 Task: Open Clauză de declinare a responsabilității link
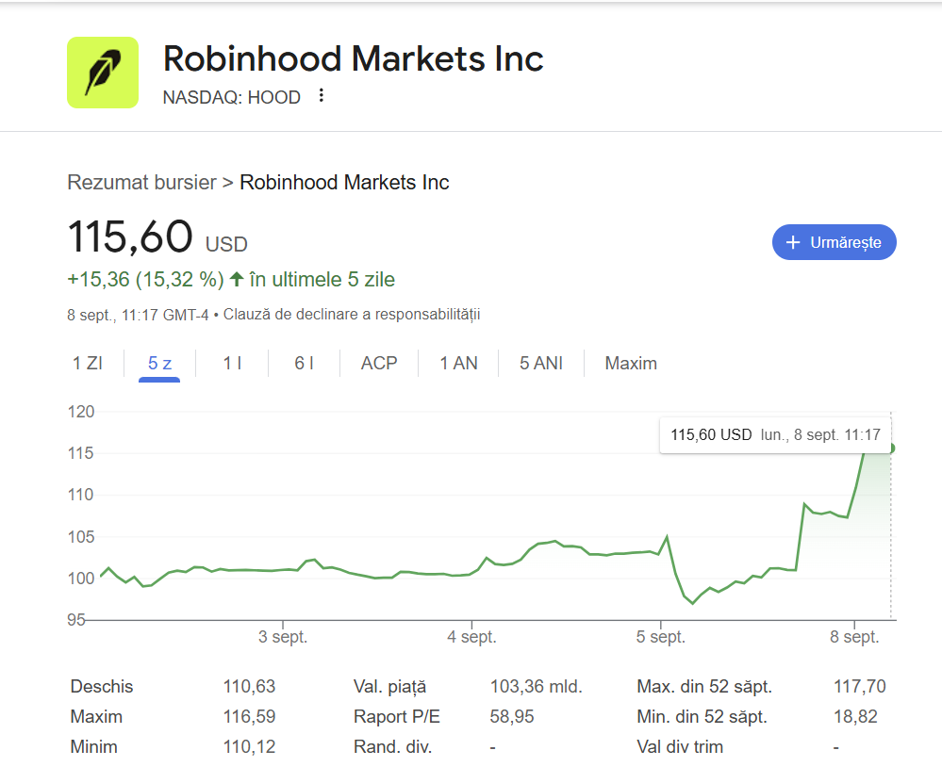352,315
